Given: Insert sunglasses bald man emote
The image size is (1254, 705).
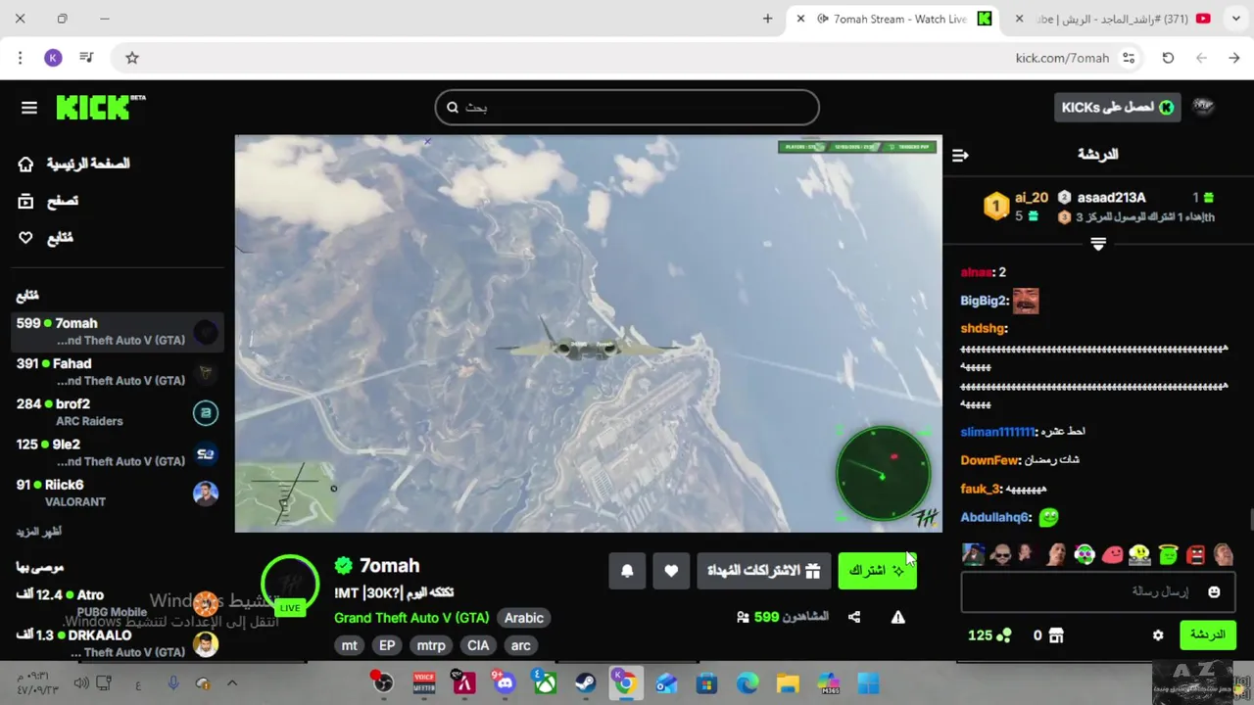Looking at the screenshot, I should 1000,555.
